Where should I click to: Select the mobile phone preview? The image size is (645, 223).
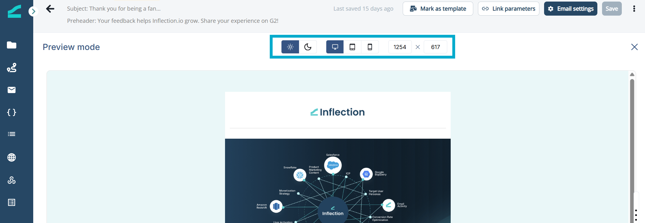[370, 47]
